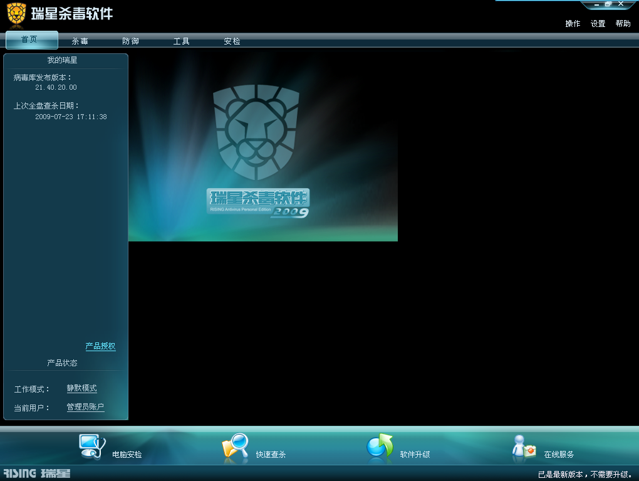Click the 软件升级 label
This screenshot has width=639, height=481.
(415, 455)
